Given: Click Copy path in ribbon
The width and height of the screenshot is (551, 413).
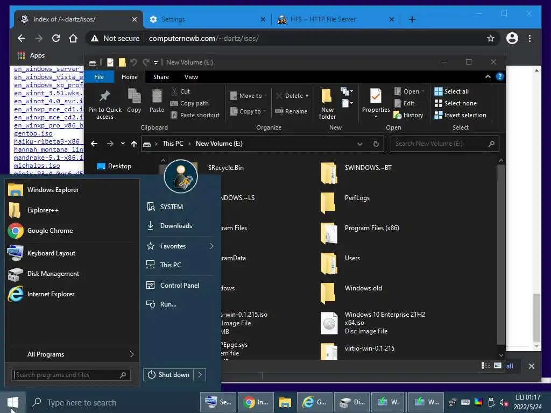Looking at the screenshot, I should pyautogui.click(x=190, y=103).
